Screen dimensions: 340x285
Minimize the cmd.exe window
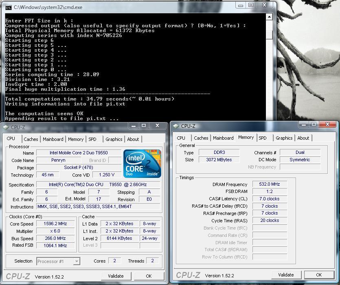[241, 5]
